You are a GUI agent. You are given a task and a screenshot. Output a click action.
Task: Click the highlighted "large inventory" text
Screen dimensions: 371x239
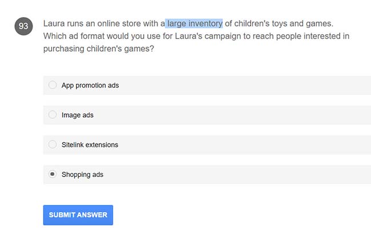pos(195,23)
